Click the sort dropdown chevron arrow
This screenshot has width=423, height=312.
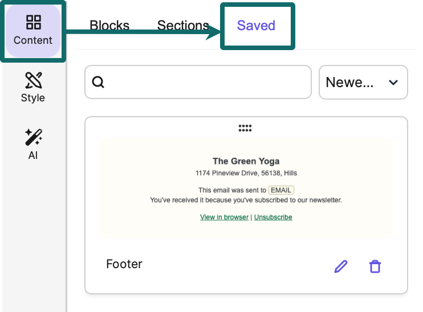(x=393, y=83)
